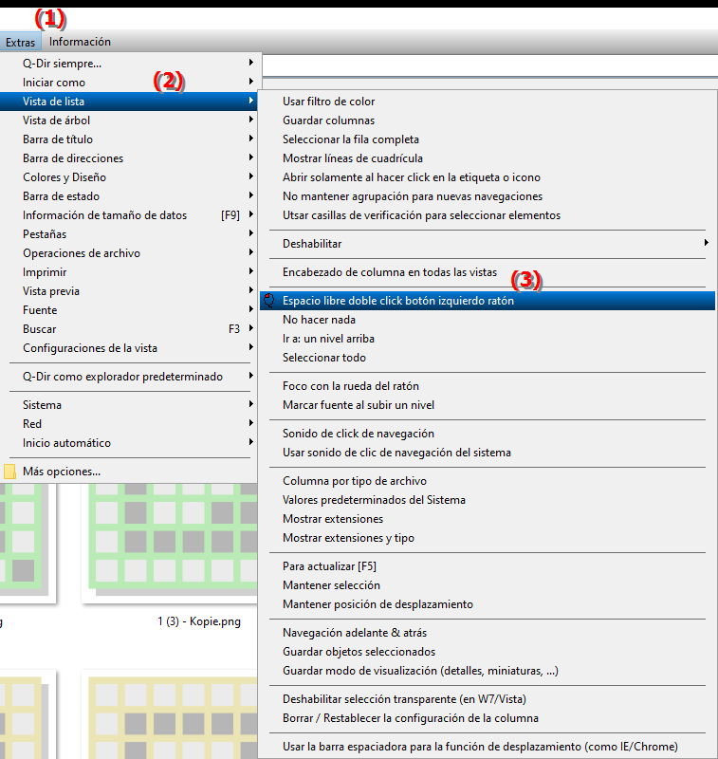Click Borrar / Restablecer la configuración de la columna
Viewport: 718px width, 759px height.
pos(410,718)
